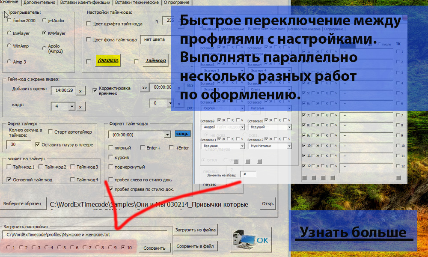This screenshot has height=257, width=428.
Task: Switch to Вставки идентификации tab
Action: (85, 3)
